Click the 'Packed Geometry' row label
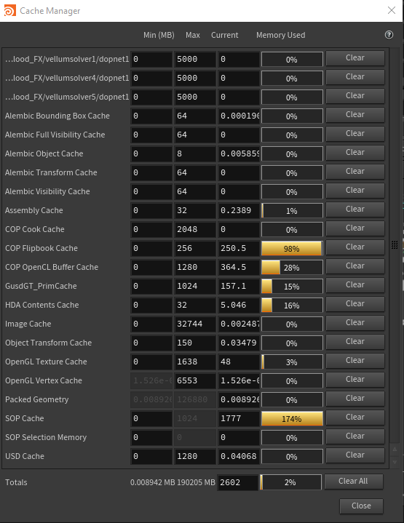Viewport: 404px width, 523px height. coord(36,399)
